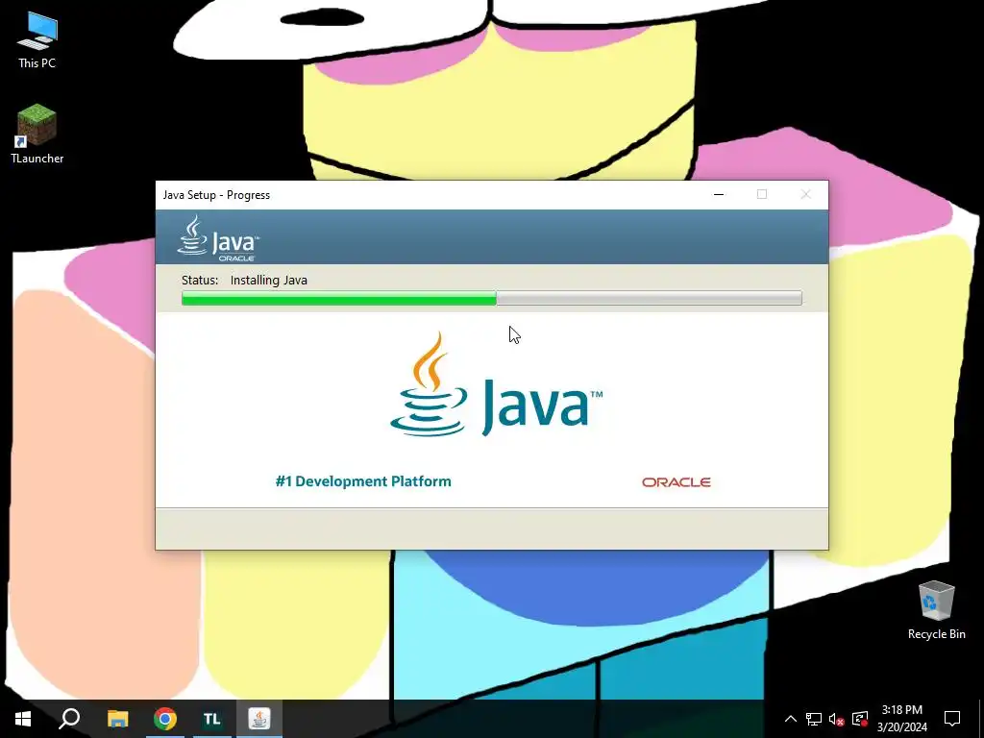Open the clock showing 3:18 PM

901,719
